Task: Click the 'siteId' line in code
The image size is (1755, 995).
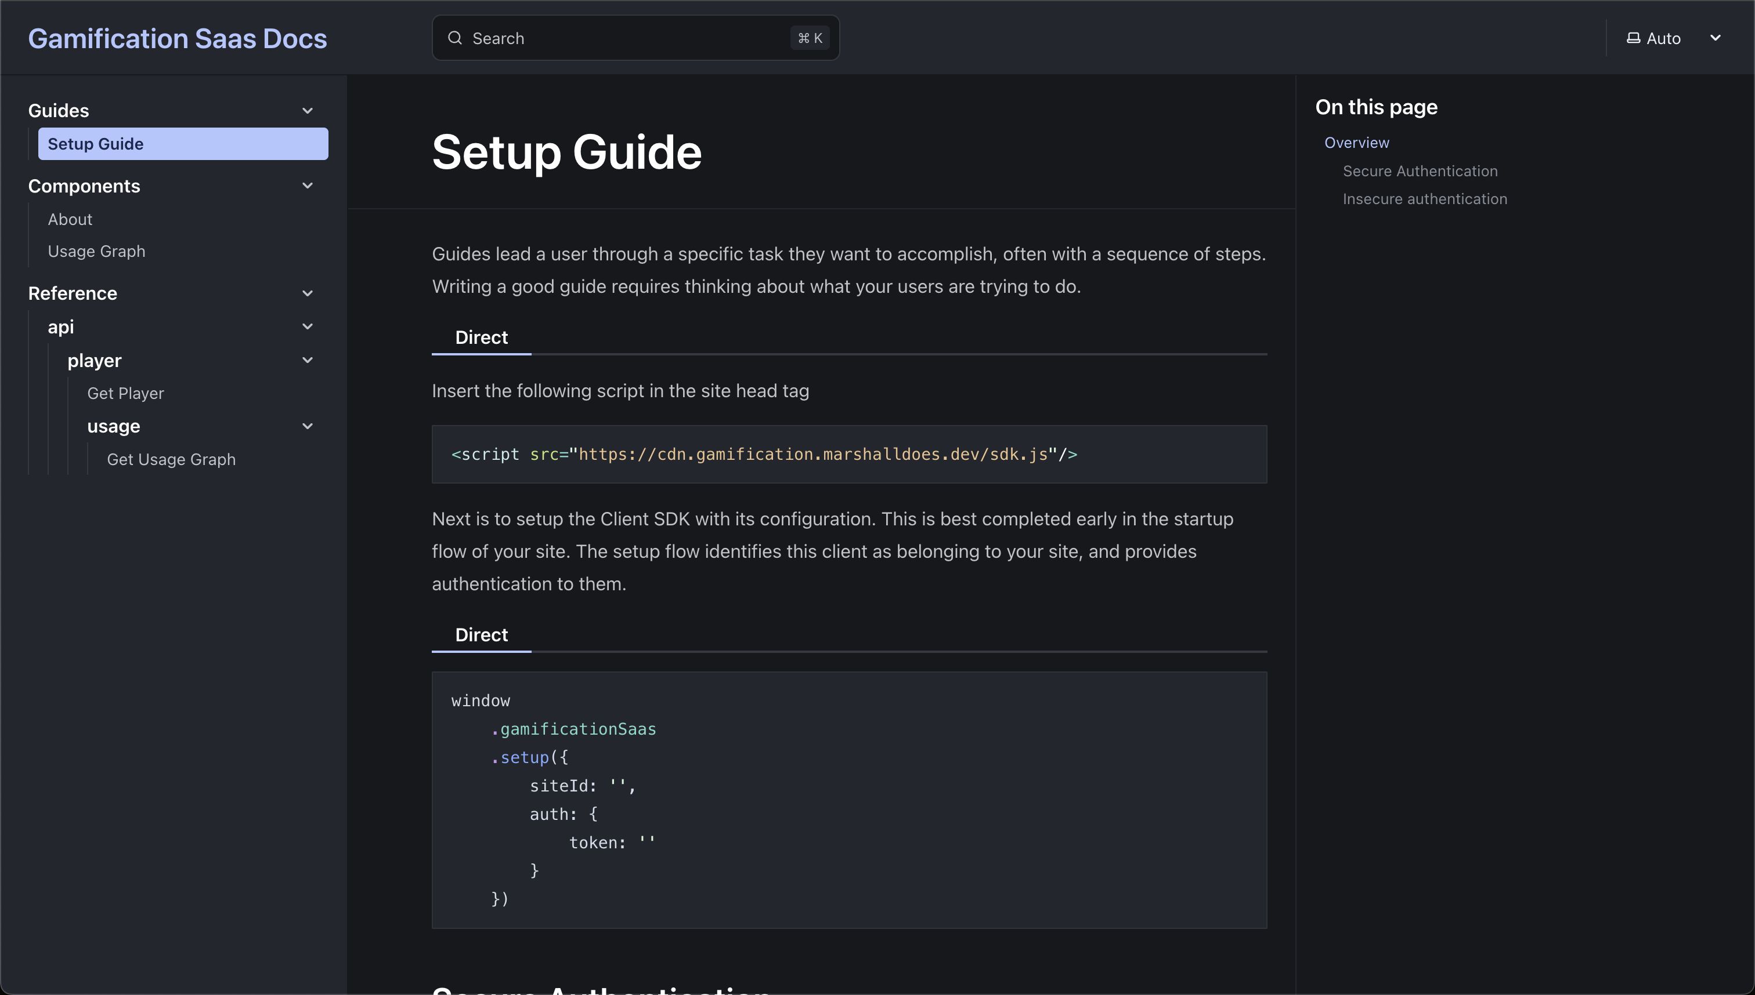Action: point(583,786)
